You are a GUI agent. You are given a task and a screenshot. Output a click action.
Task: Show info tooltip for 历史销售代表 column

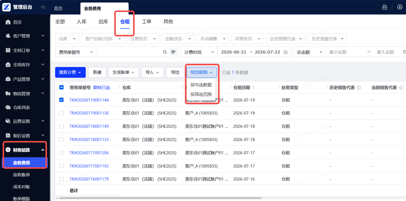click(x=359, y=88)
